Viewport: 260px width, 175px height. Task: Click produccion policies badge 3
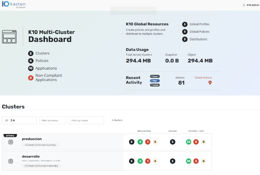[x=173, y=142]
